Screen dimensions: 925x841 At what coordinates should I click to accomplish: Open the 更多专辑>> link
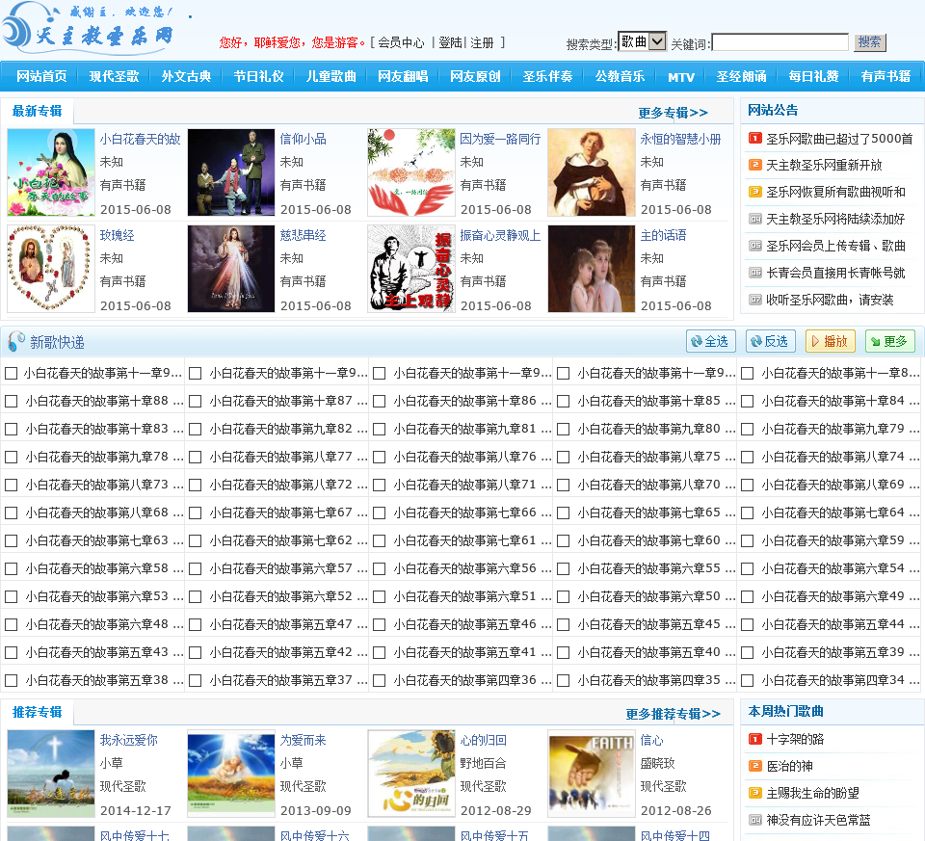click(x=673, y=113)
